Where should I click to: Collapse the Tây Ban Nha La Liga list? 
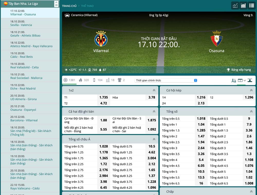(x=56, y=4)
